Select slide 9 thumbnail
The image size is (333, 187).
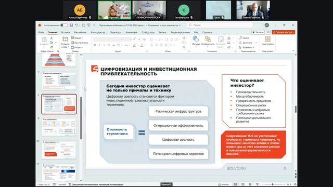tap(59, 127)
